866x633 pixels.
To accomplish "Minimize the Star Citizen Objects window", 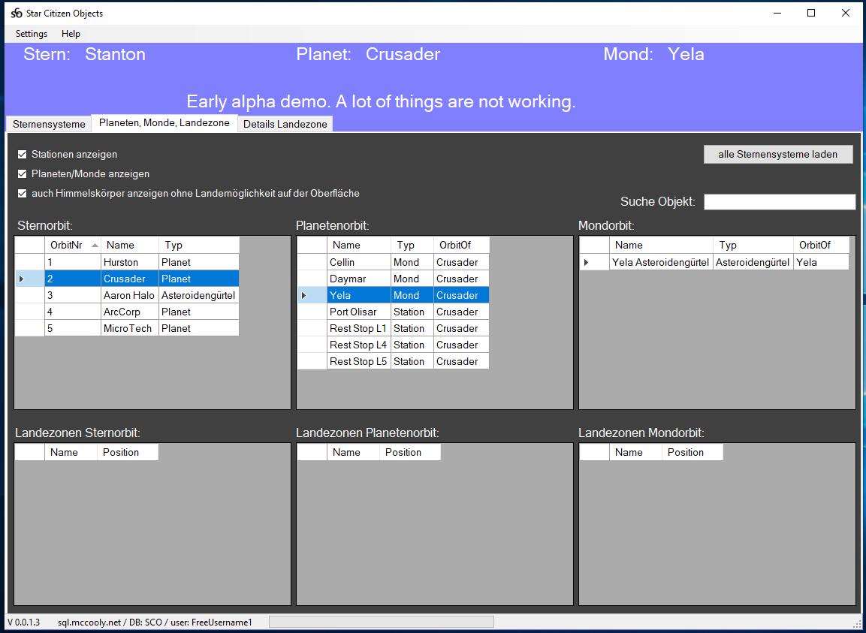I will (x=777, y=14).
